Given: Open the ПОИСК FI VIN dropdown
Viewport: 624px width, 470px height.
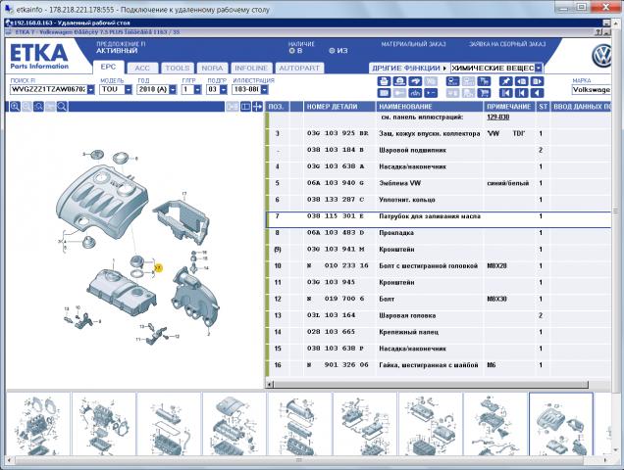Looking at the screenshot, I should coord(91,90).
